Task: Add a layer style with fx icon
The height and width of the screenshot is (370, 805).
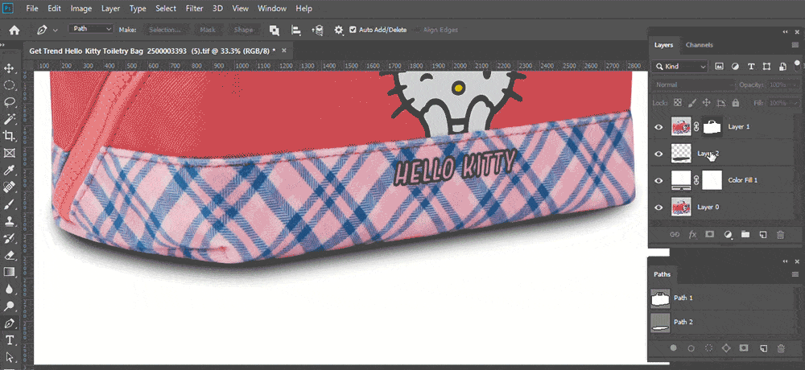Action: tap(692, 235)
